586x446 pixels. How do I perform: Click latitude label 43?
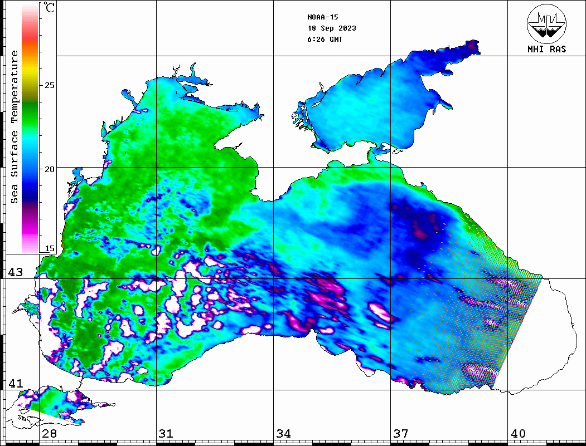(15, 272)
